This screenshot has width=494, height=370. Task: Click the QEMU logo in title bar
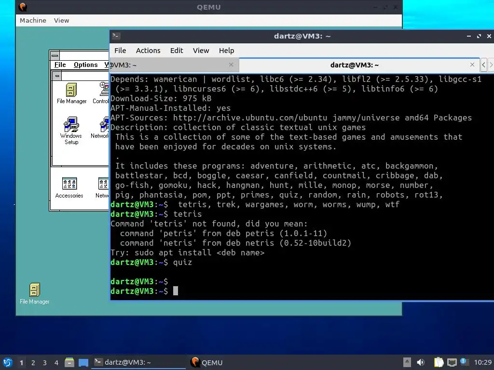[x=23, y=7]
